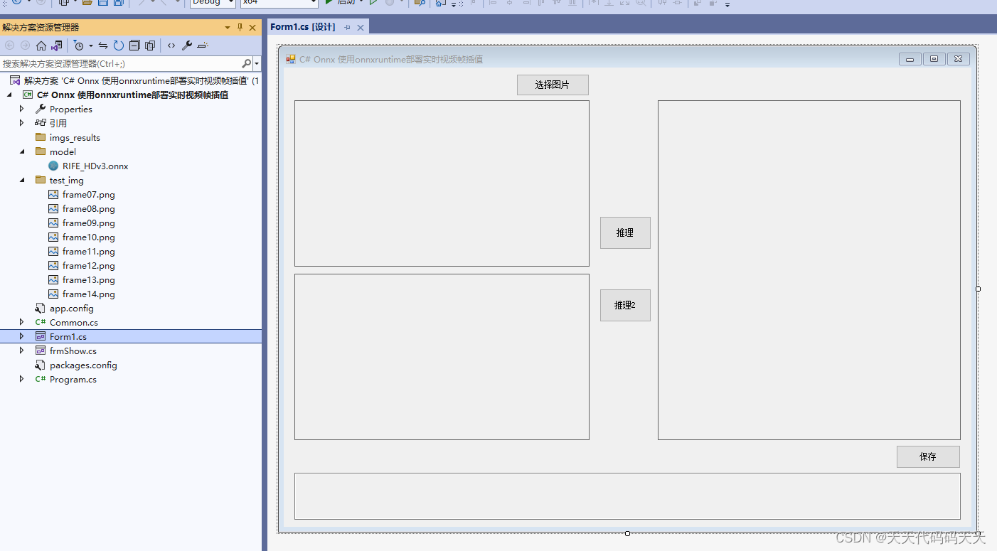The height and width of the screenshot is (551, 997).
Task: Click the View Code angle-brackets icon
Action: tap(171, 46)
